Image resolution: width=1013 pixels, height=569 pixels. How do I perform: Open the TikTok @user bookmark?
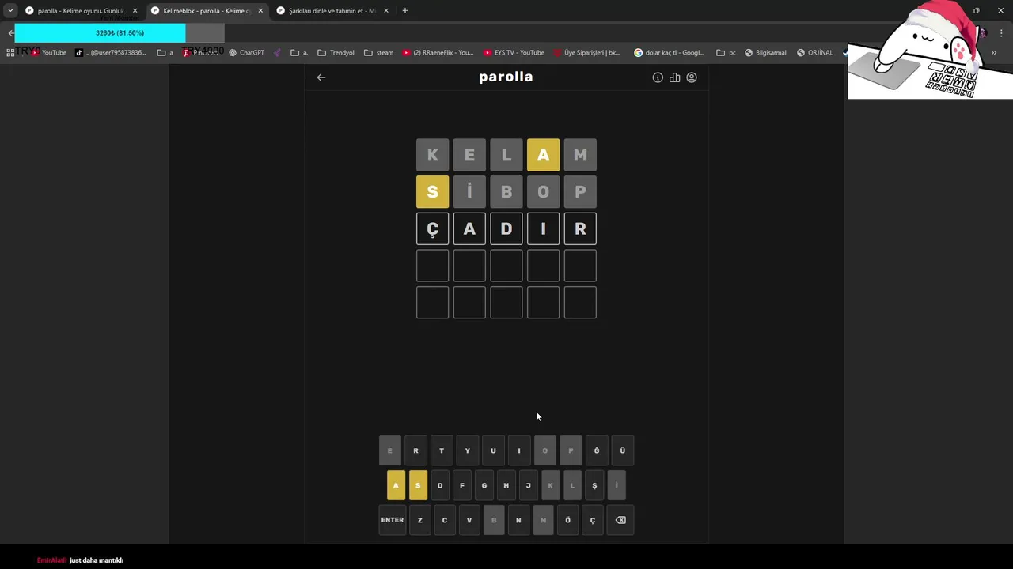coord(111,53)
